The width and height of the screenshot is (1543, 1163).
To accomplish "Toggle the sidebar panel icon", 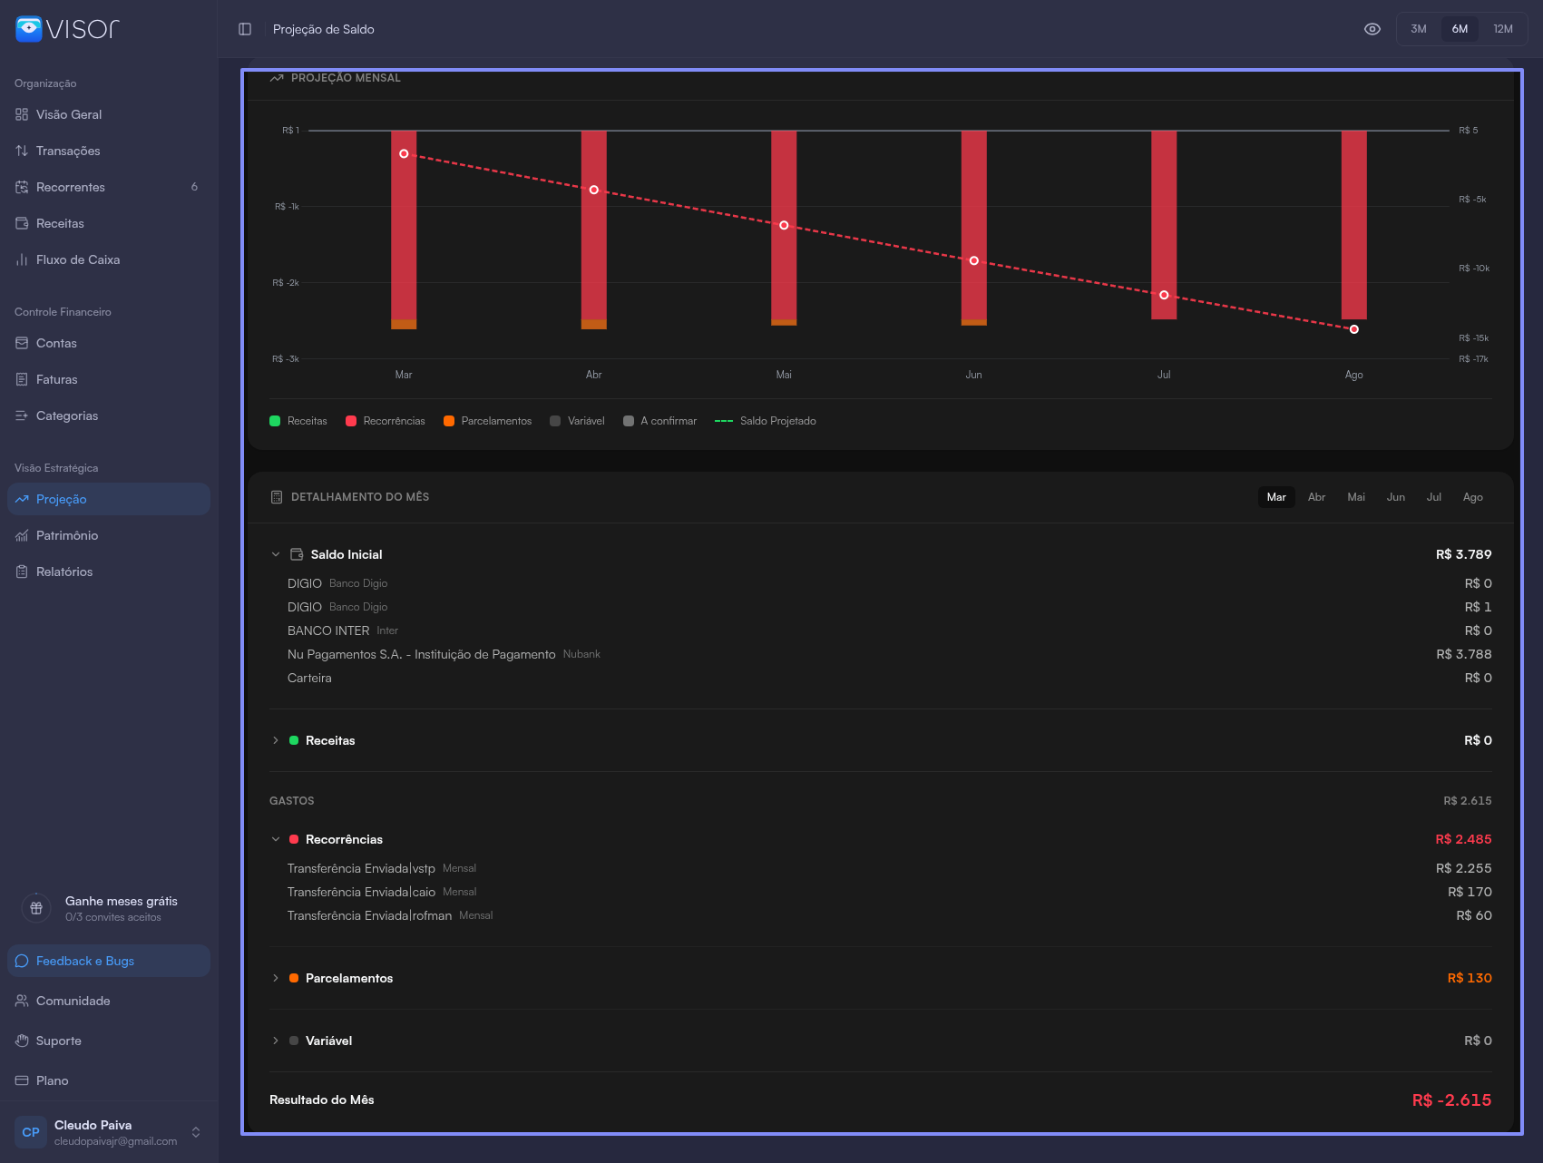I will coord(245,29).
